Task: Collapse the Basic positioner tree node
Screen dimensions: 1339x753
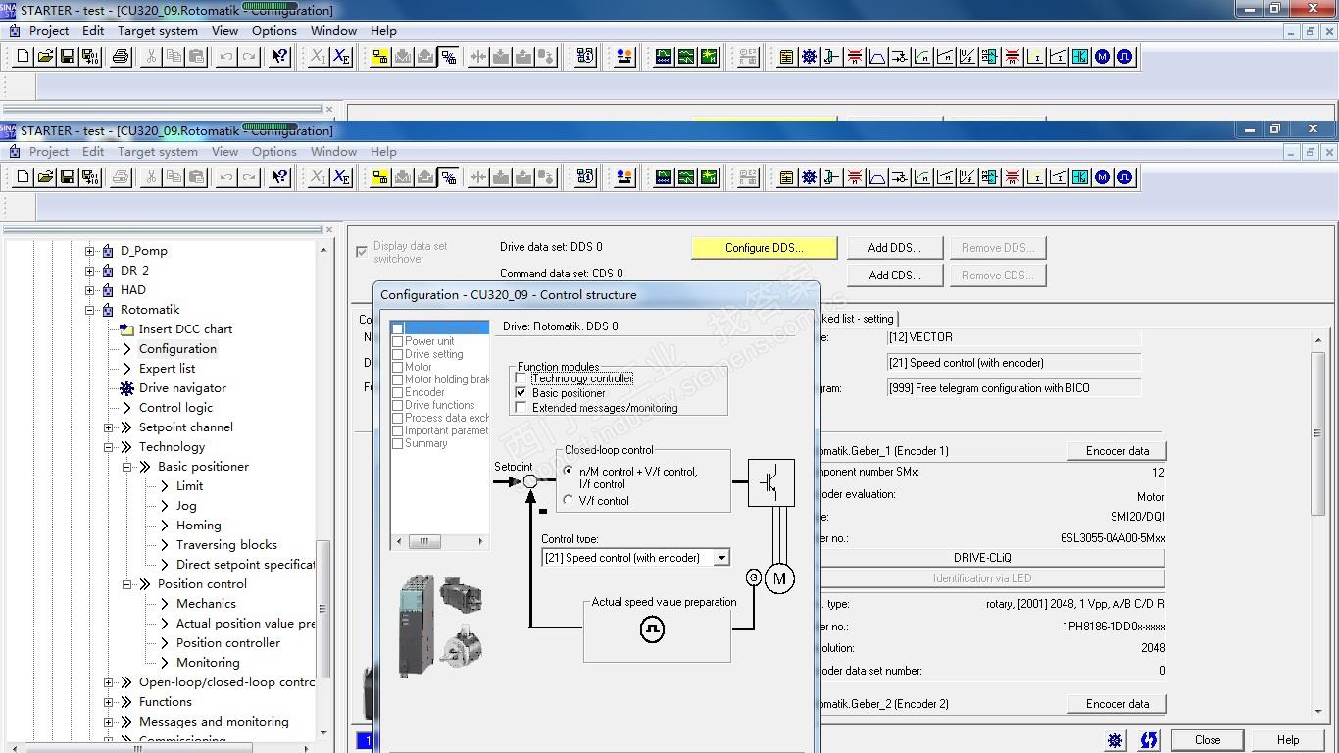Action: 127,467
